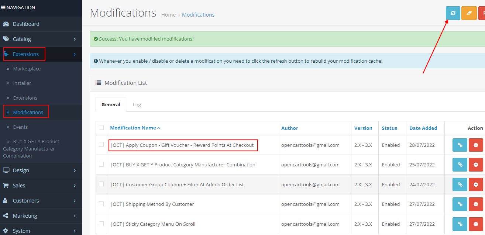Check the select-all checkbox in table header
Screen dimensions: 485x235
[101, 127]
